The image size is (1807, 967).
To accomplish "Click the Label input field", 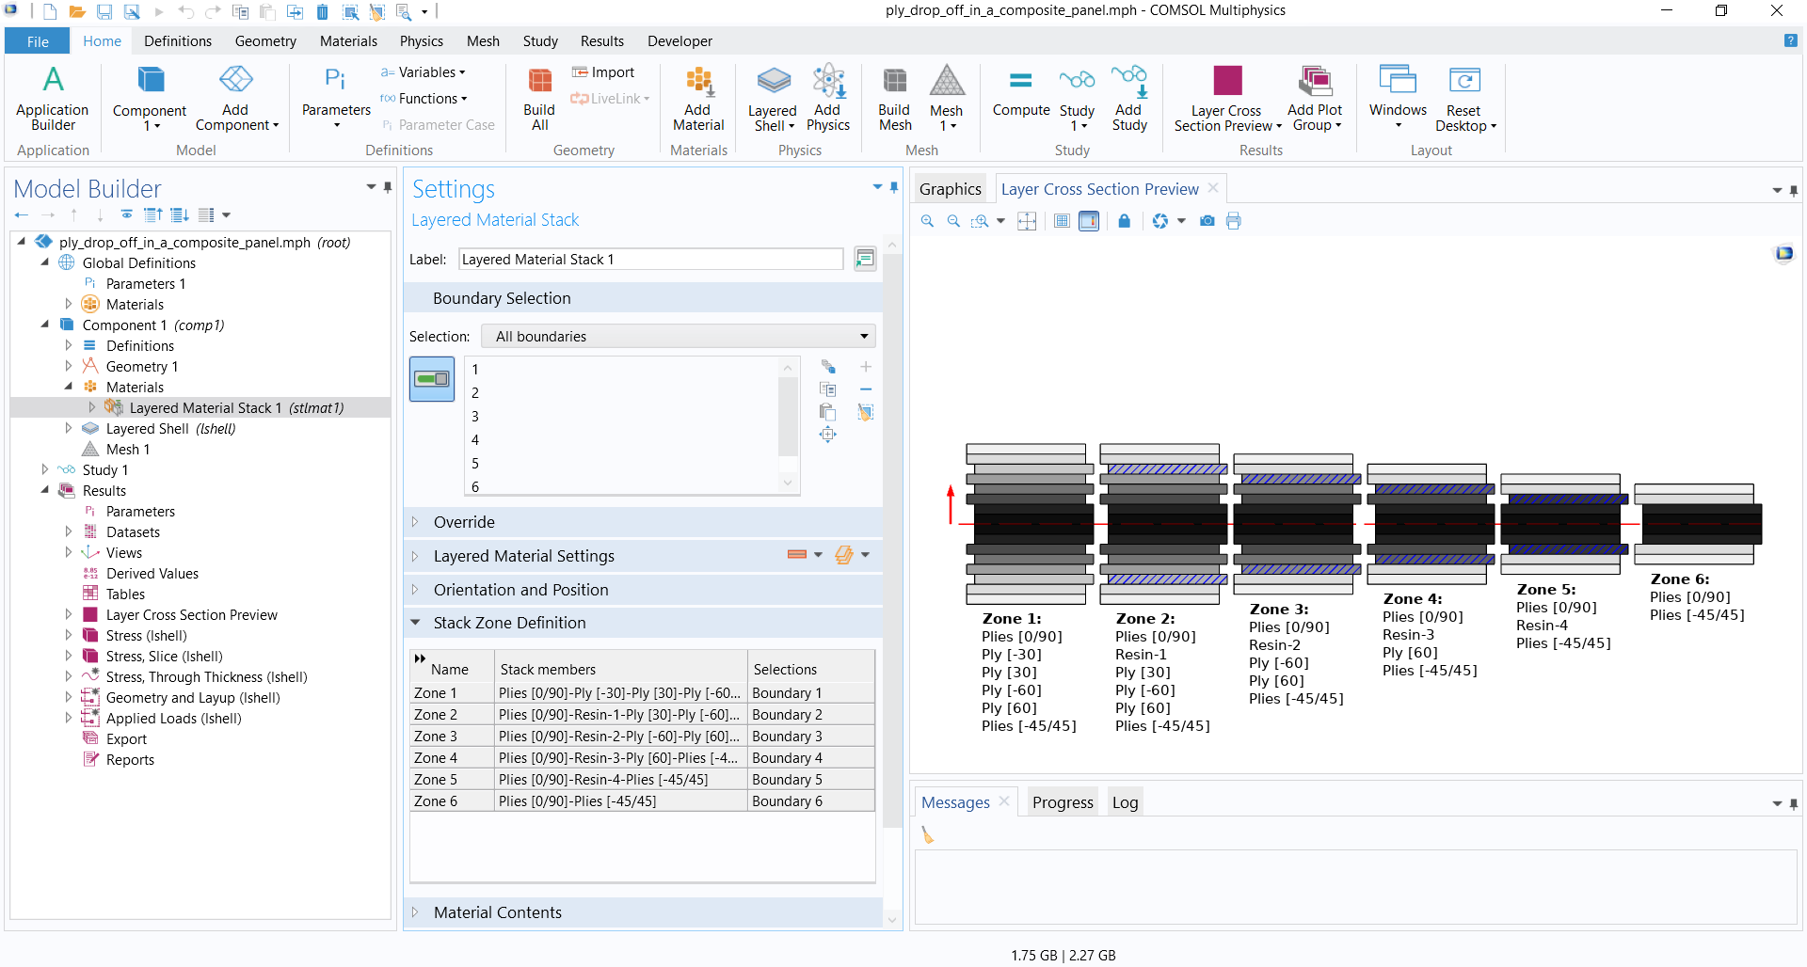I will [x=649, y=260].
